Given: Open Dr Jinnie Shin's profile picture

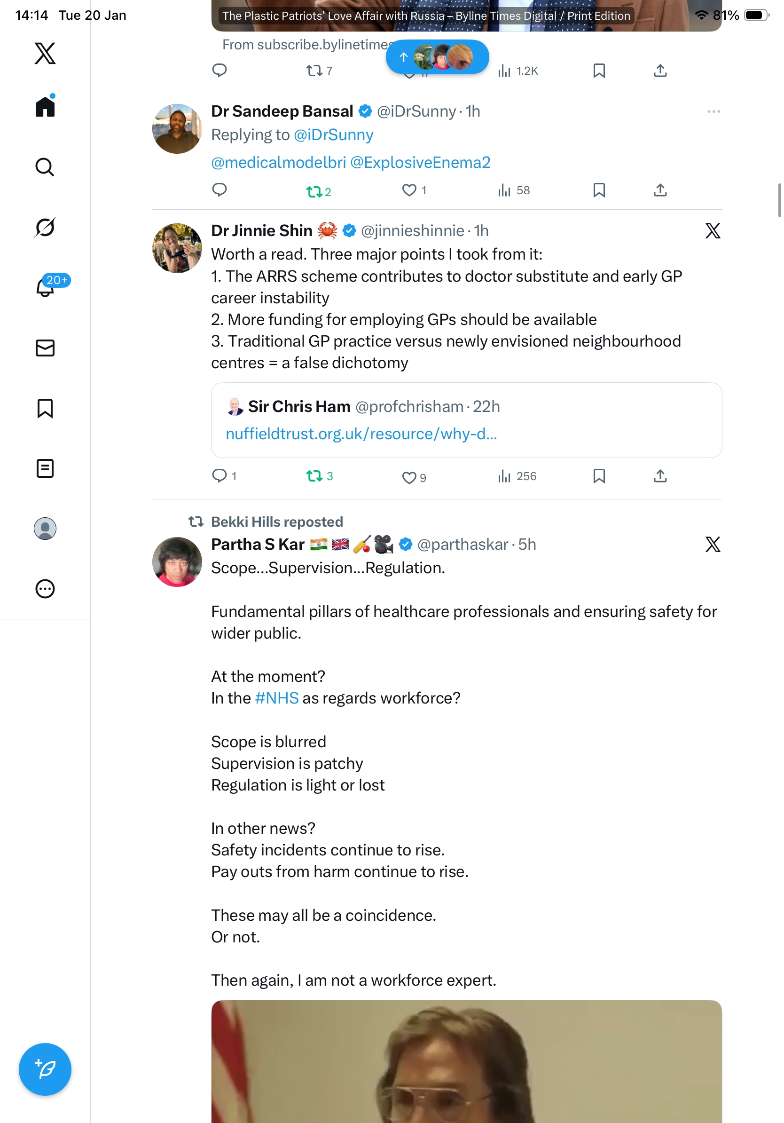Looking at the screenshot, I should (x=177, y=248).
